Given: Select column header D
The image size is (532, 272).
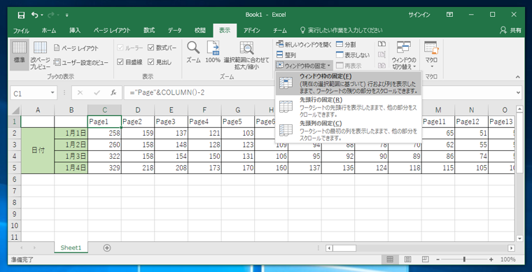Looking at the screenshot, I should pyautogui.click(x=138, y=110).
